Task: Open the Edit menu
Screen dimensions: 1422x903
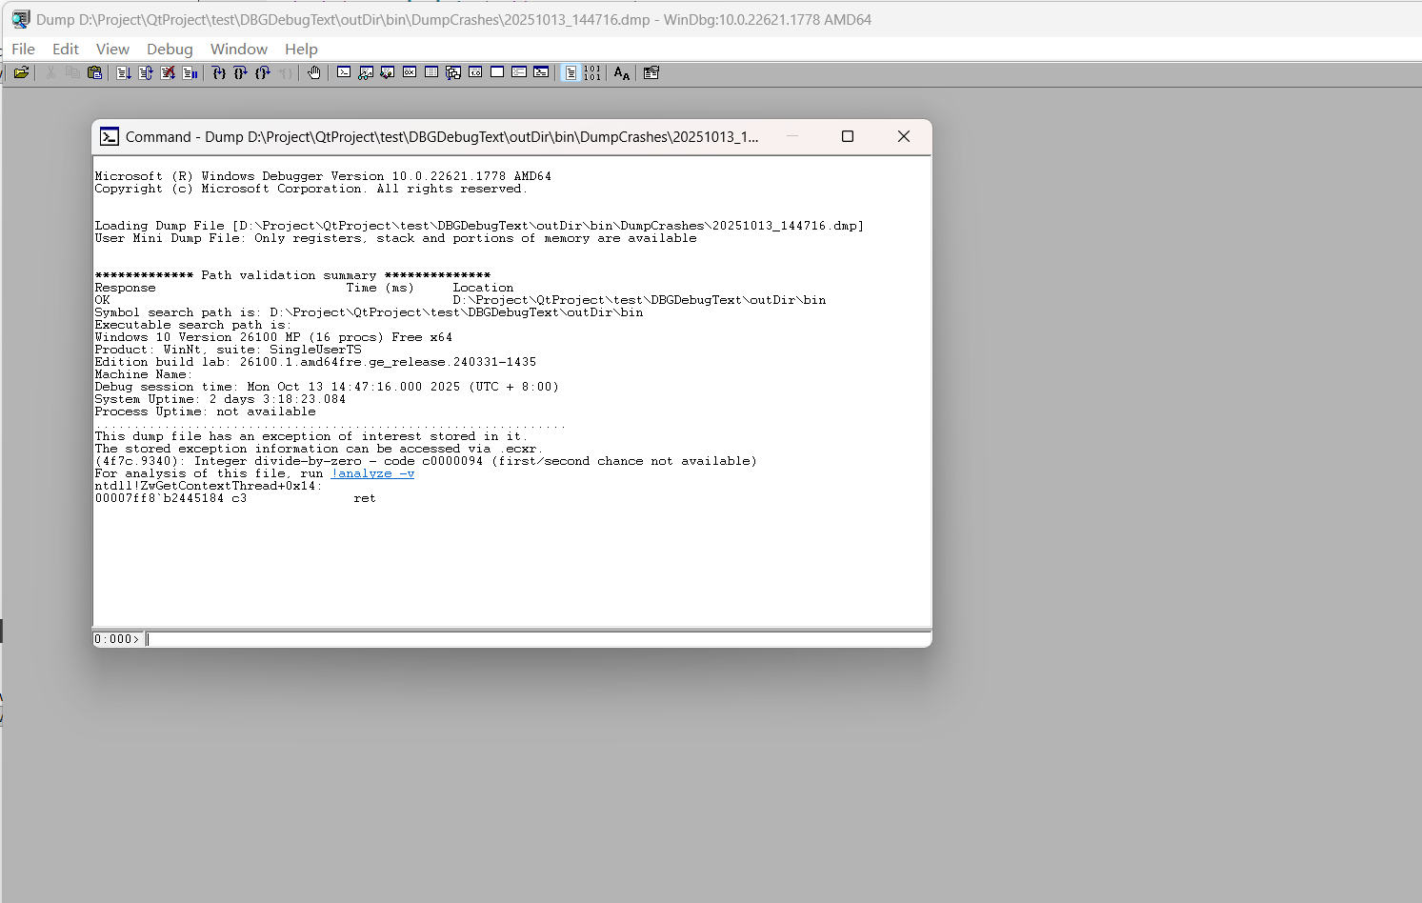Action: click(66, 49)
